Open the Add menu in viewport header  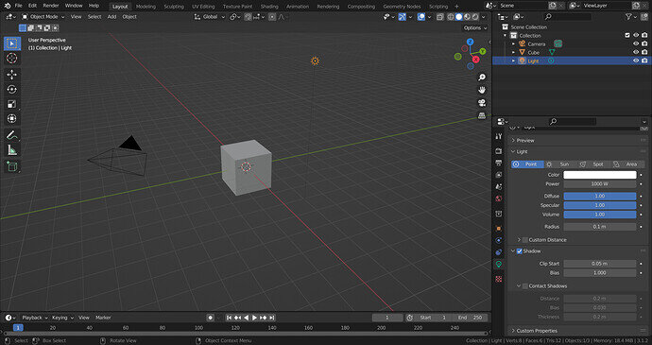pyautogui.click(x=112, y=17)
